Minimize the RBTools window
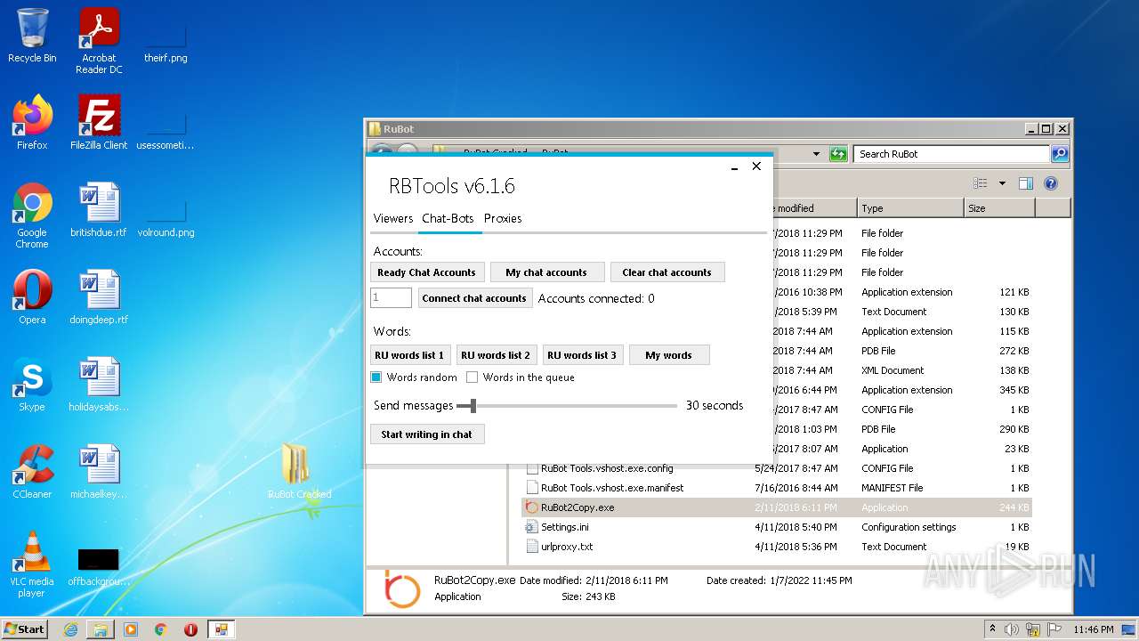This screenshot has width=1139, height=641. pos(735,166)
